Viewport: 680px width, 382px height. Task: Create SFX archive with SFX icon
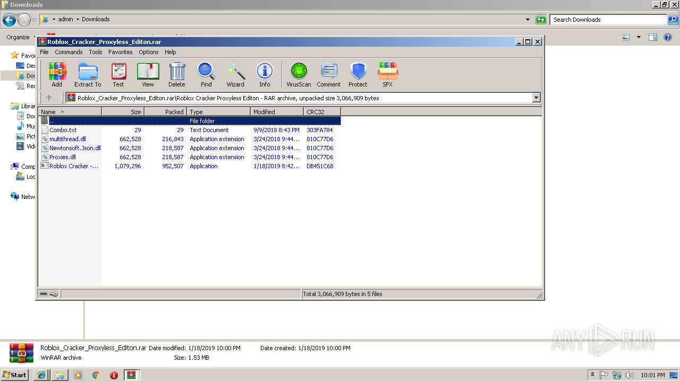tap(388, 74)
